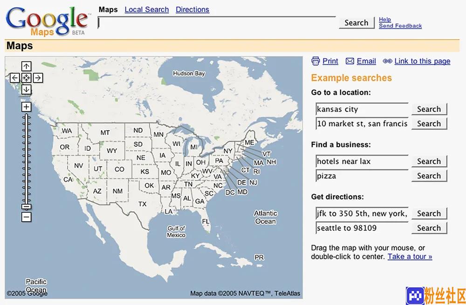Click the Map data NAVTEQ attribution text
This screenshot has height=305, width=466.
pos(245,293)
